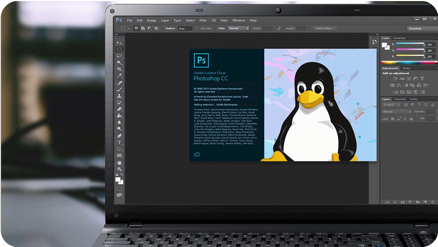
Task: Switch to the Paths tab
Action: pos(414,99)
